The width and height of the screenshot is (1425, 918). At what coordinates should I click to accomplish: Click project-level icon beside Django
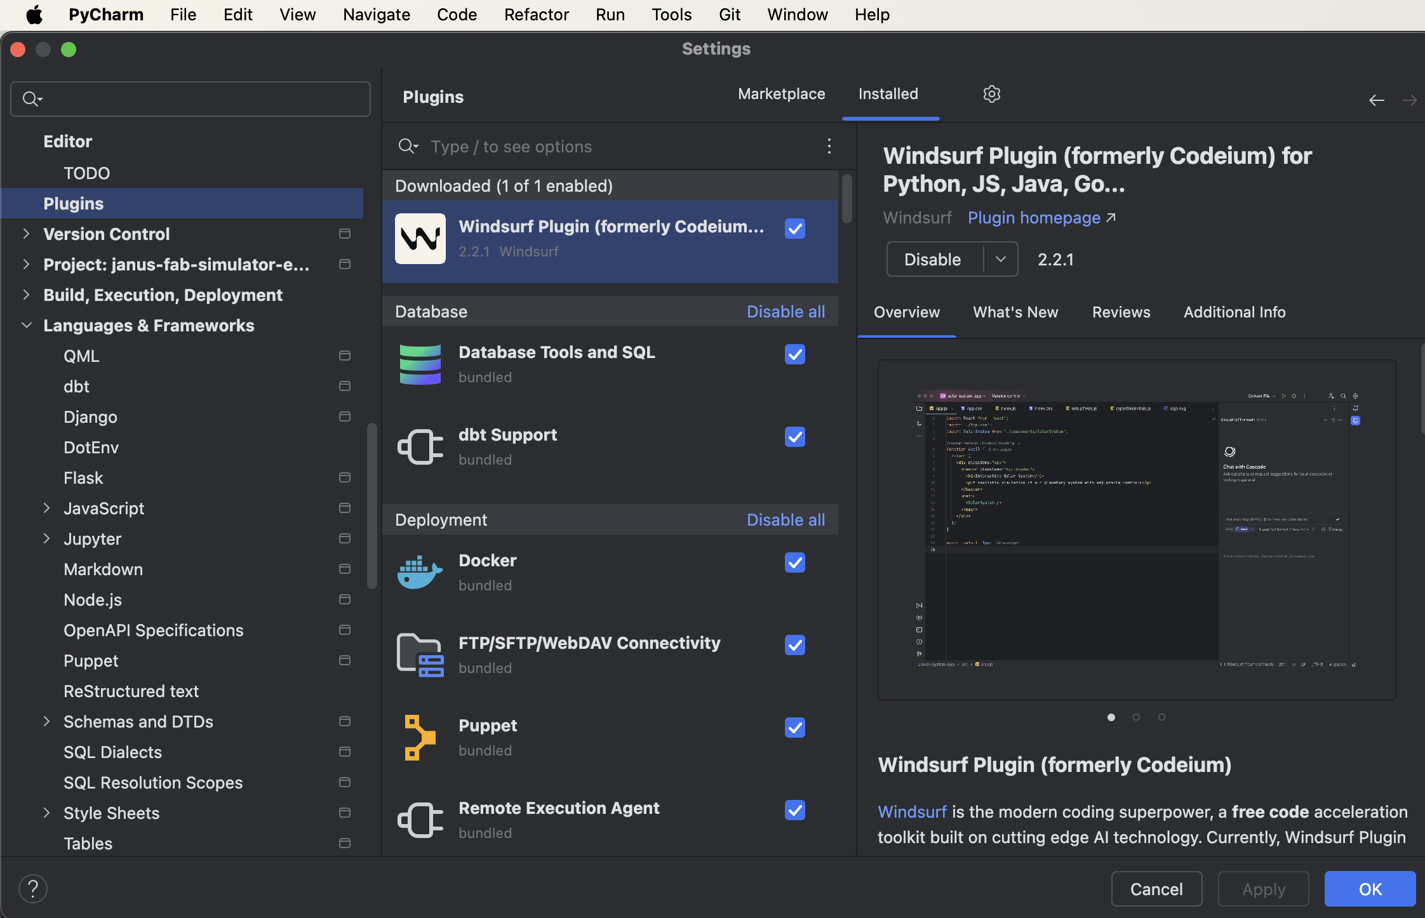(345, 417)
